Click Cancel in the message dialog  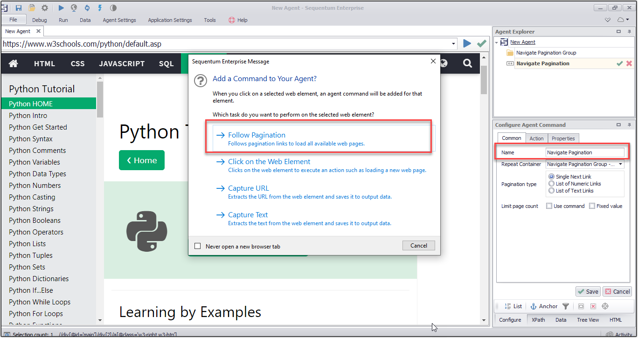tap(418, 246)
